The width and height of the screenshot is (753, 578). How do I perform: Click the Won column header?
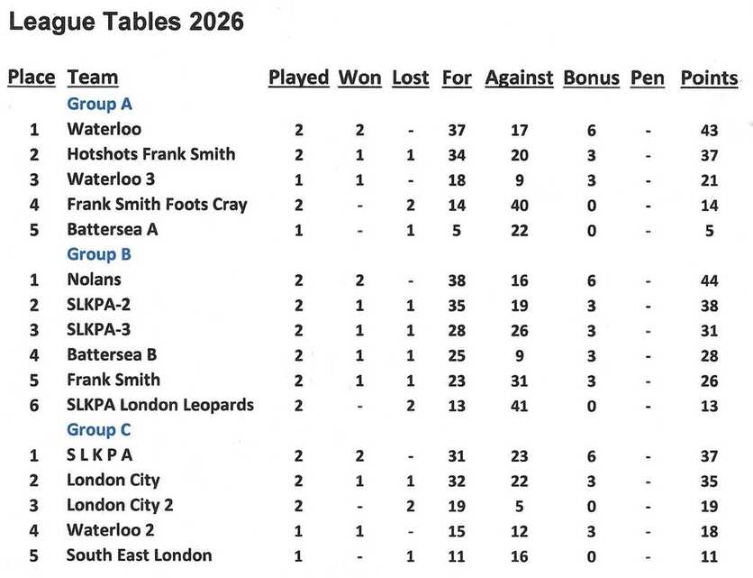[x=359, y=78]
